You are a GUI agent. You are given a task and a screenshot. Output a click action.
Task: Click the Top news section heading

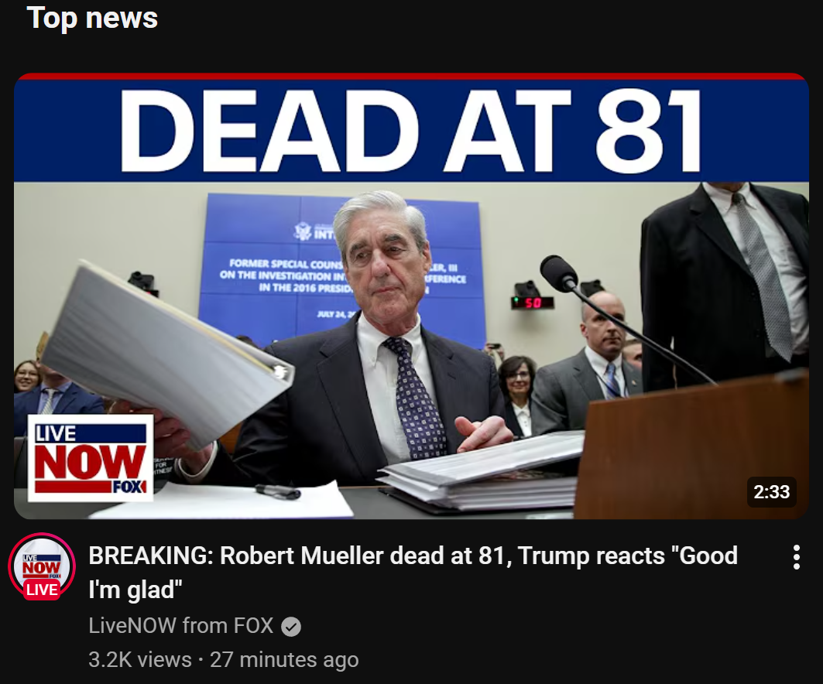point(92,18)
